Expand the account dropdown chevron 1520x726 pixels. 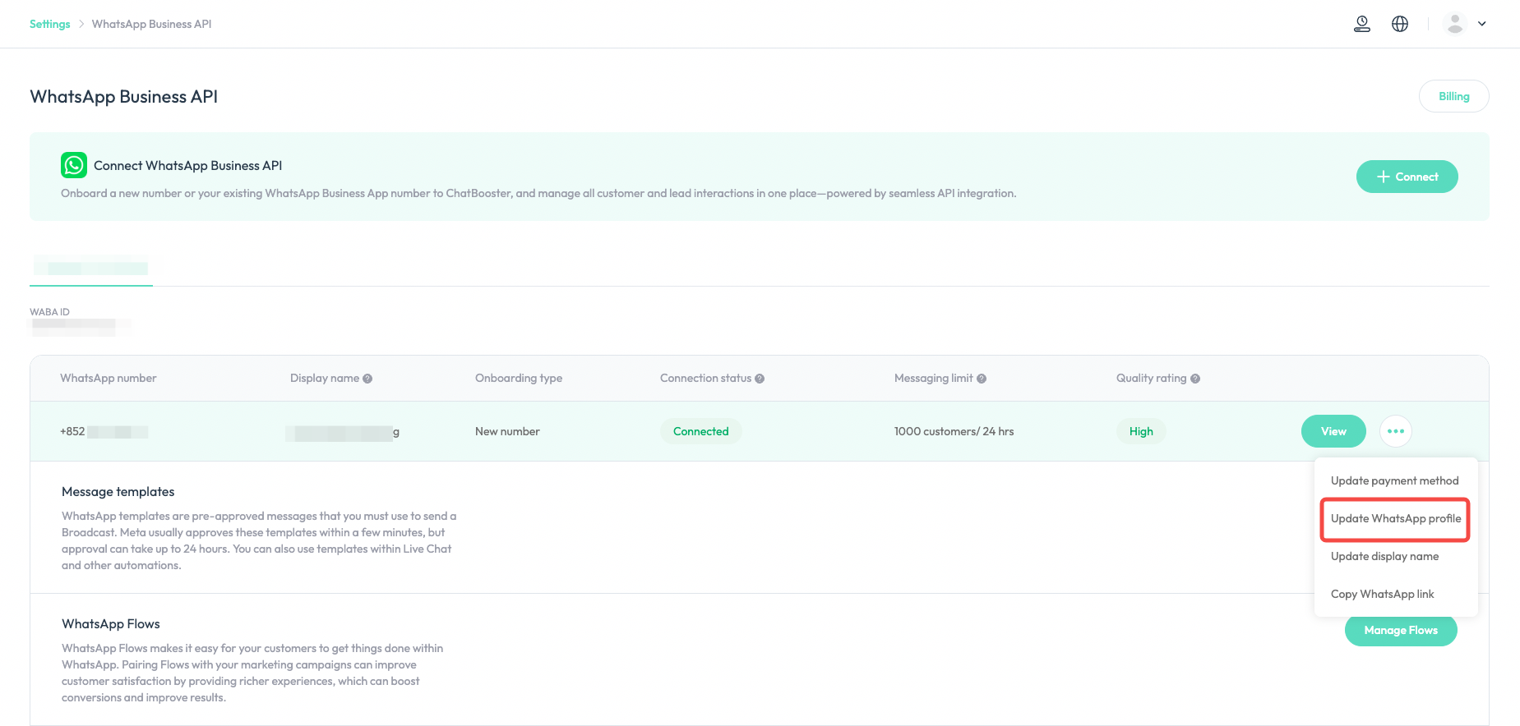click(x=1482, y=24)
